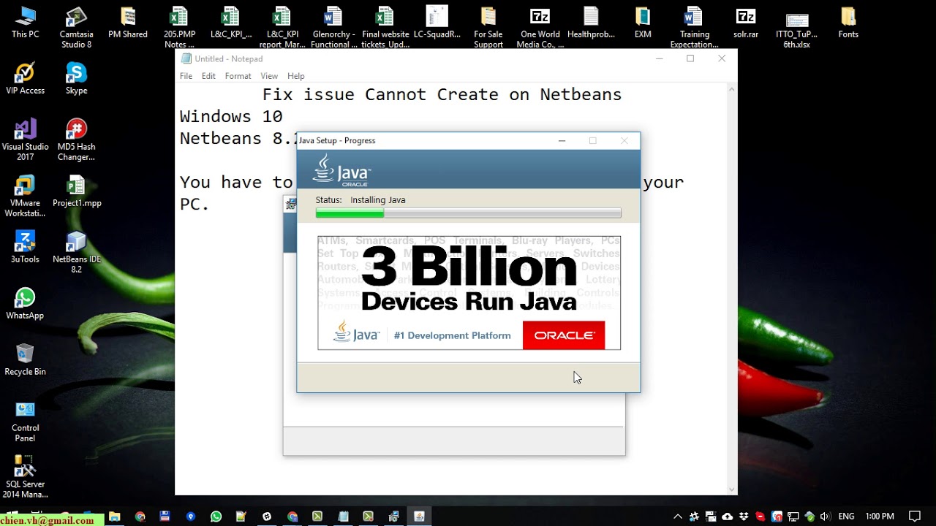Launch VIP Access shortcut

(25, 79)
